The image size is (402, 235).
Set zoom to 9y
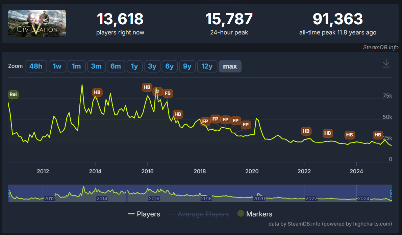pos(187,67)
